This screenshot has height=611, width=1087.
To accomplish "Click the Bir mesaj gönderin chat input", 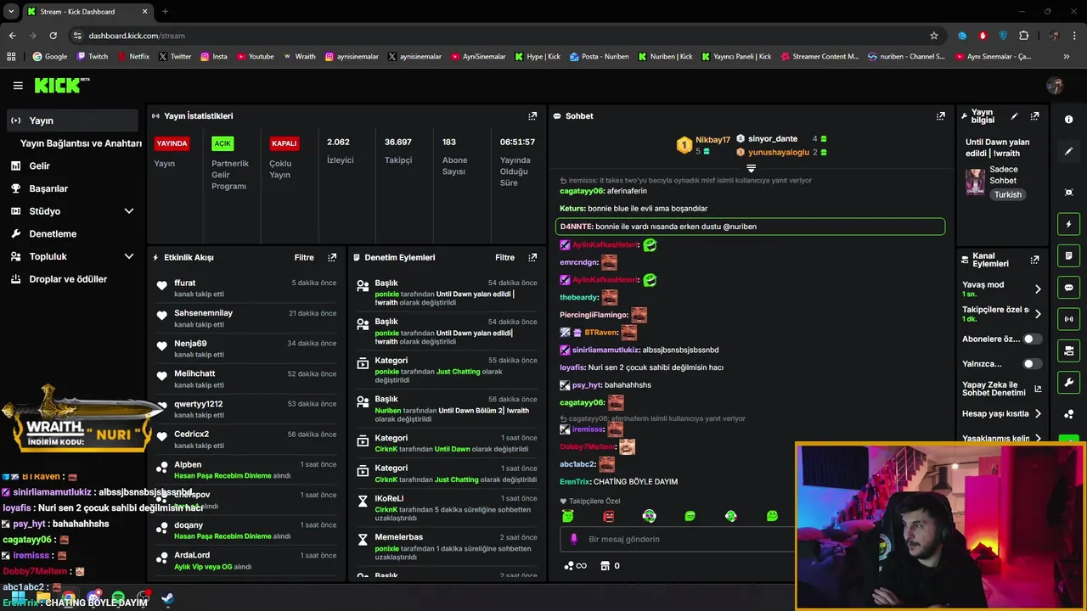I will coord(675,539).
